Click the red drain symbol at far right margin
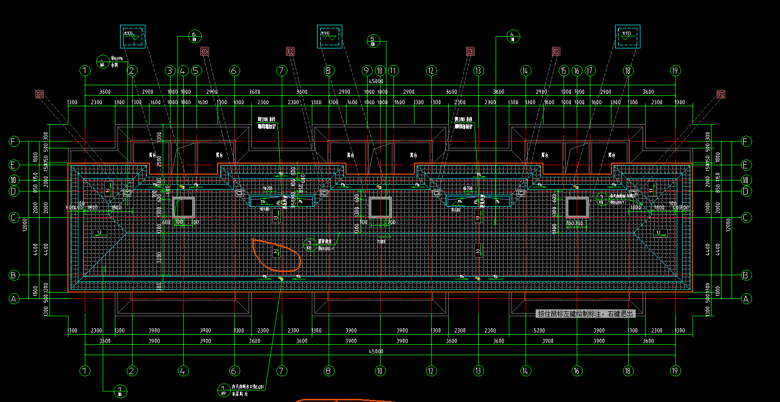 tap(721, 94)
